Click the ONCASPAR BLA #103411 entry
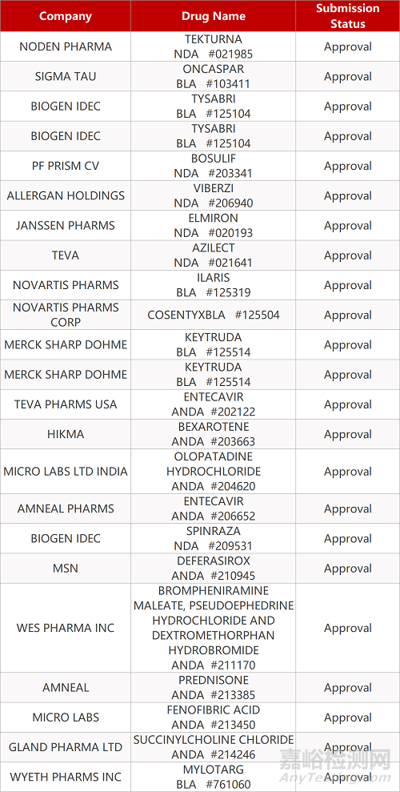400x792 pixels. click(213, 76)
